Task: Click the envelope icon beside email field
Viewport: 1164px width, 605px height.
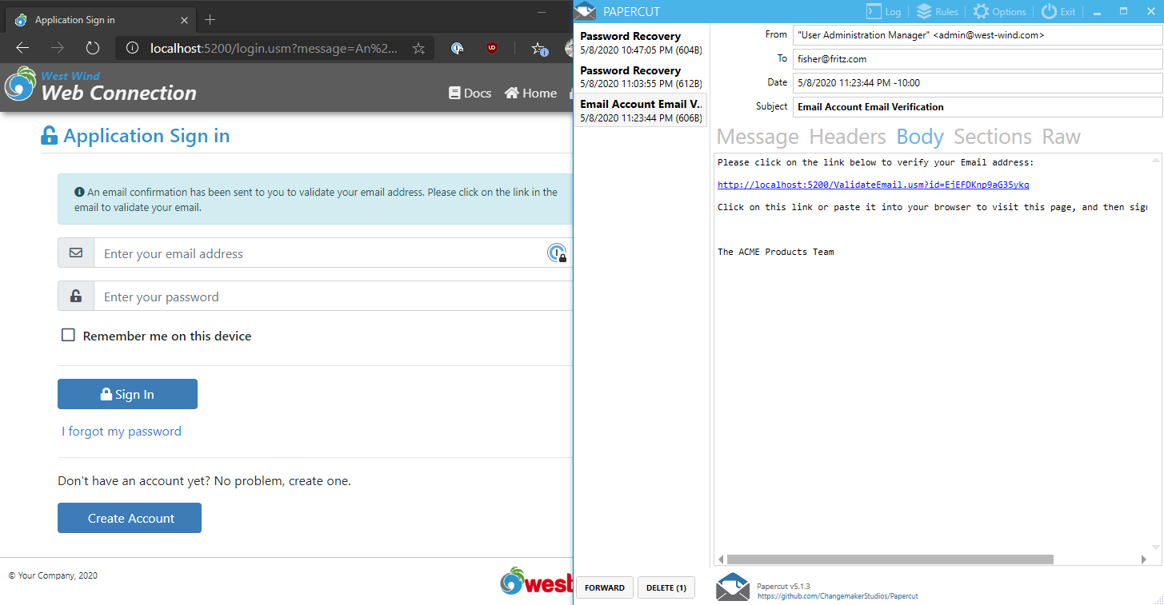Action: coord(76,253)
